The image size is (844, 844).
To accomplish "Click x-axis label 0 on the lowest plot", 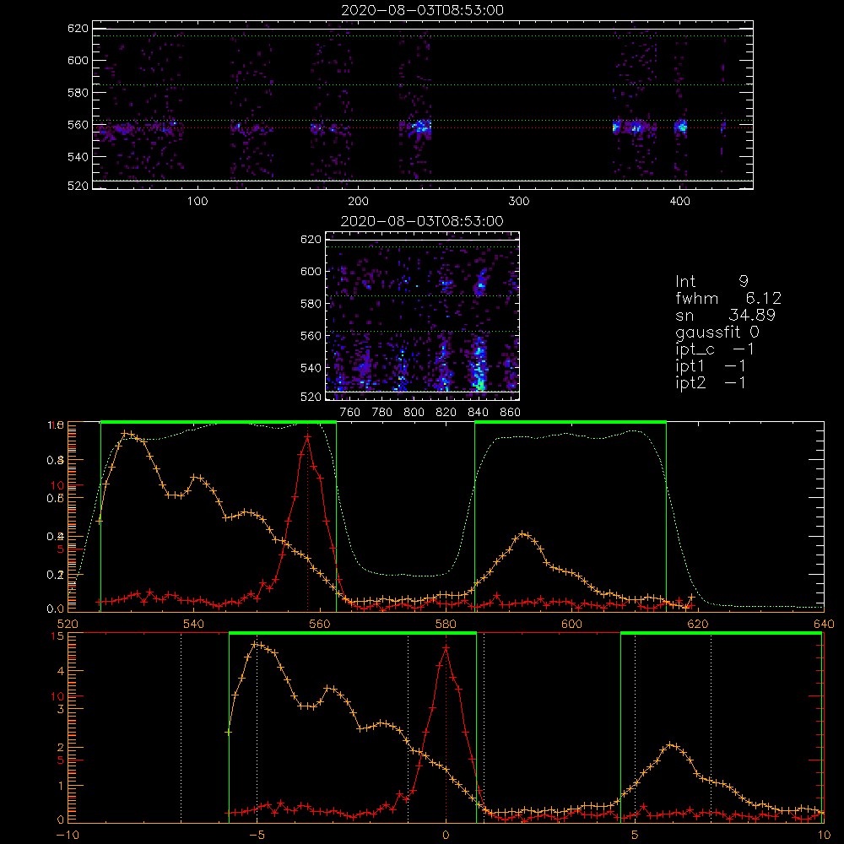I will pyautogui.click(x=446, y=835).
